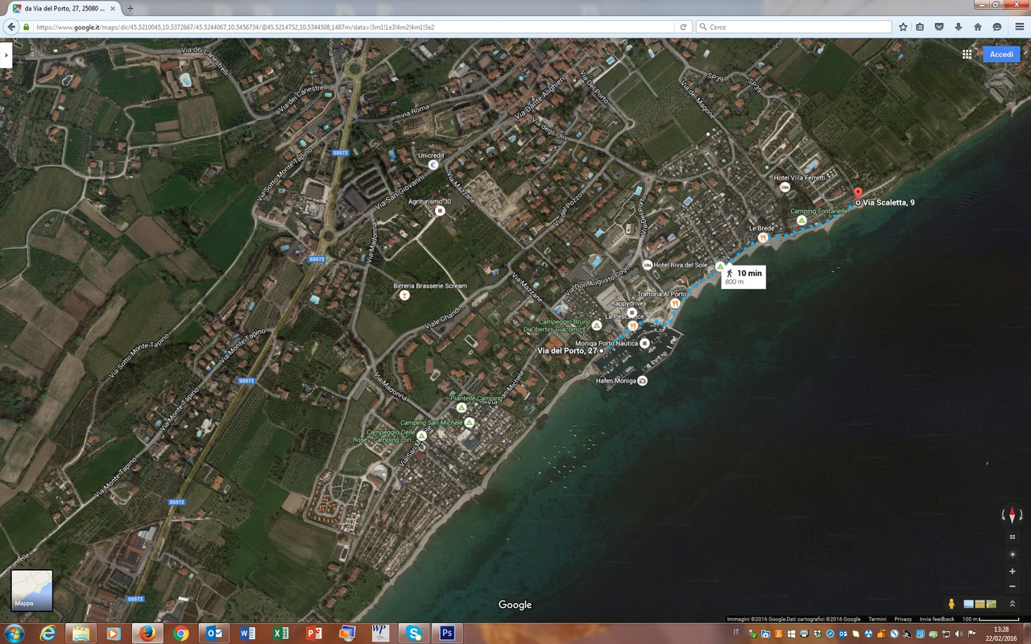Viewport: 1031px width, 644px height.
Task: Click inside the Cerca search field
Action: pyautogui.click(x=793, y=26)
